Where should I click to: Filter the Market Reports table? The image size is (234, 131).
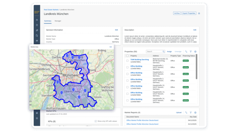191,112
